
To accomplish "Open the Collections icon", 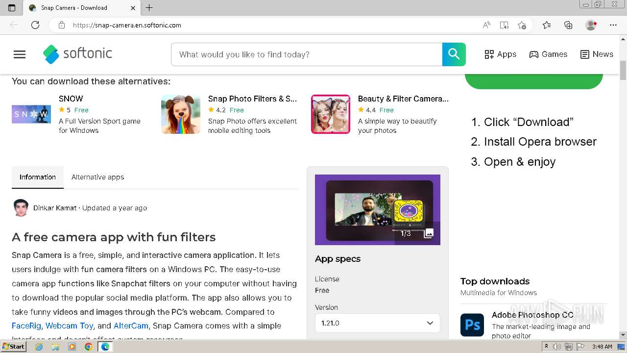I will [568, 25].
